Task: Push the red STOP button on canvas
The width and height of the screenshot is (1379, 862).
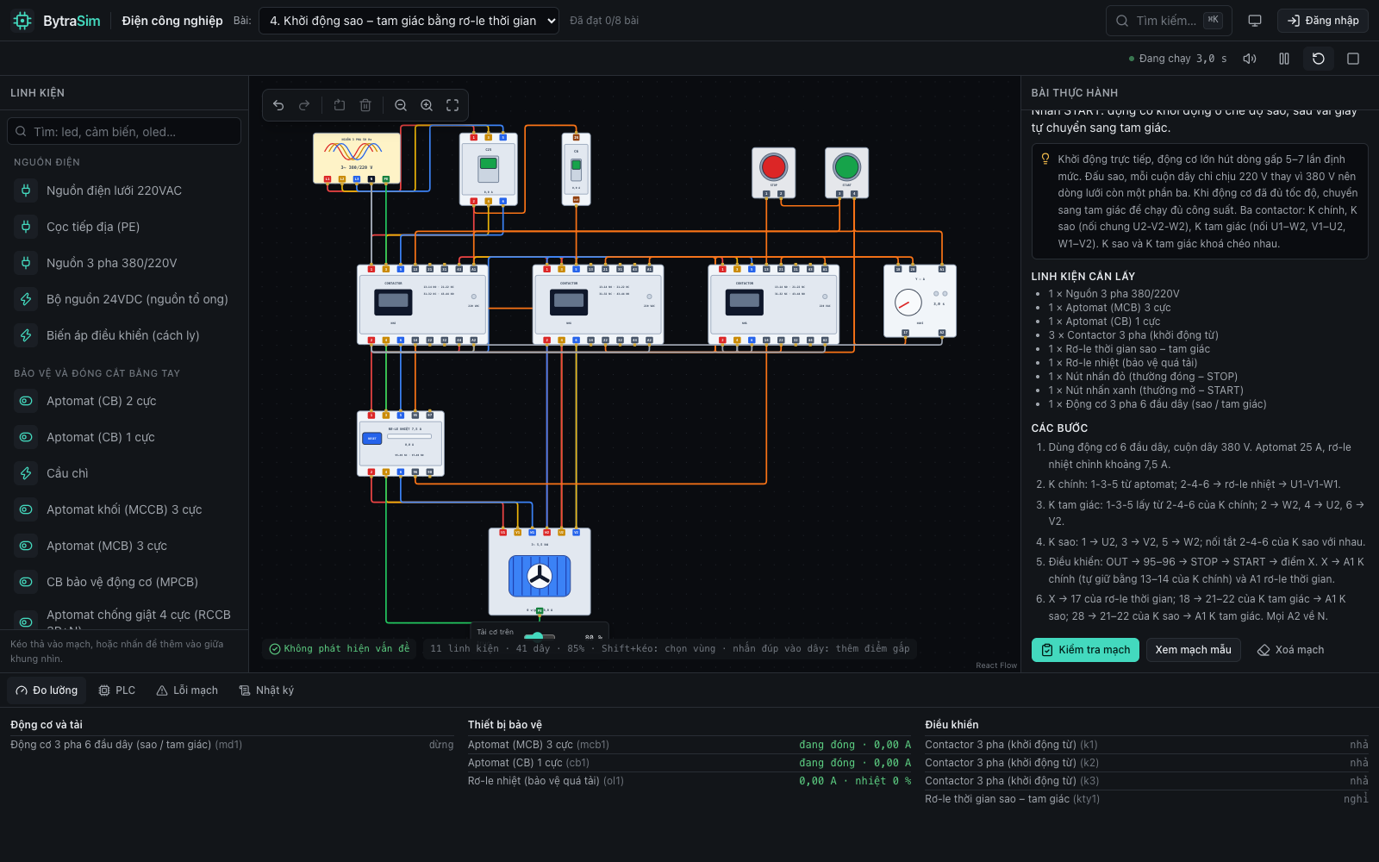Action: coord(773,167)
